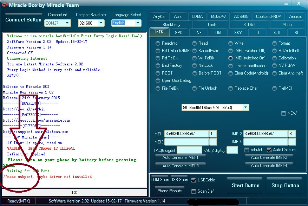This screenshot has width=308, height=206.
Task: Click the 0% progress bar
Action: click(75, 192)
